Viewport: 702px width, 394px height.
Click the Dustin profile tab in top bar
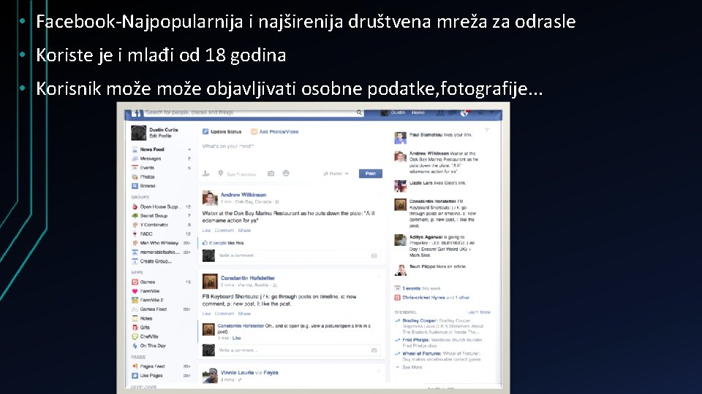(393, 112)
